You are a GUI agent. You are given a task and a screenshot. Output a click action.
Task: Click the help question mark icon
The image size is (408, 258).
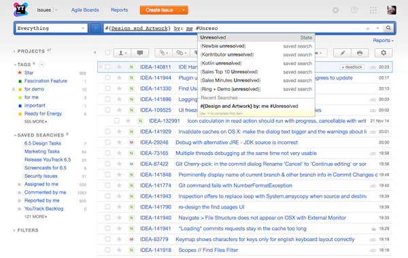coord(354,10)
